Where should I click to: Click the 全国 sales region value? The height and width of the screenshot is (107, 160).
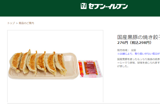click(x=133, y=50)
